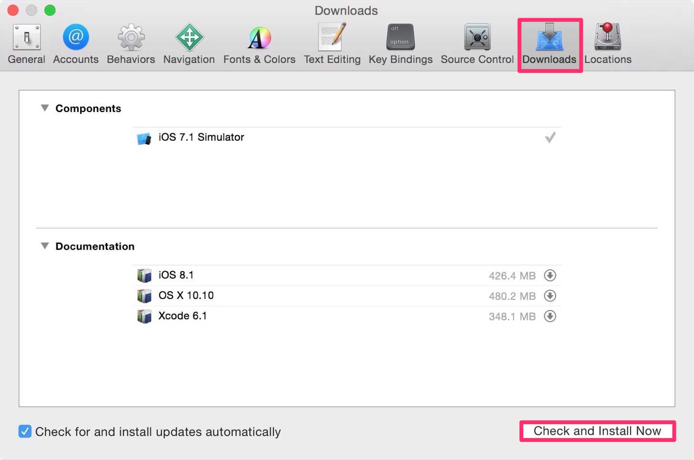The height and width of the screenshot is (460, 694).
Task: Toggle automatic update checking checkbox
Action: (25, 431)
